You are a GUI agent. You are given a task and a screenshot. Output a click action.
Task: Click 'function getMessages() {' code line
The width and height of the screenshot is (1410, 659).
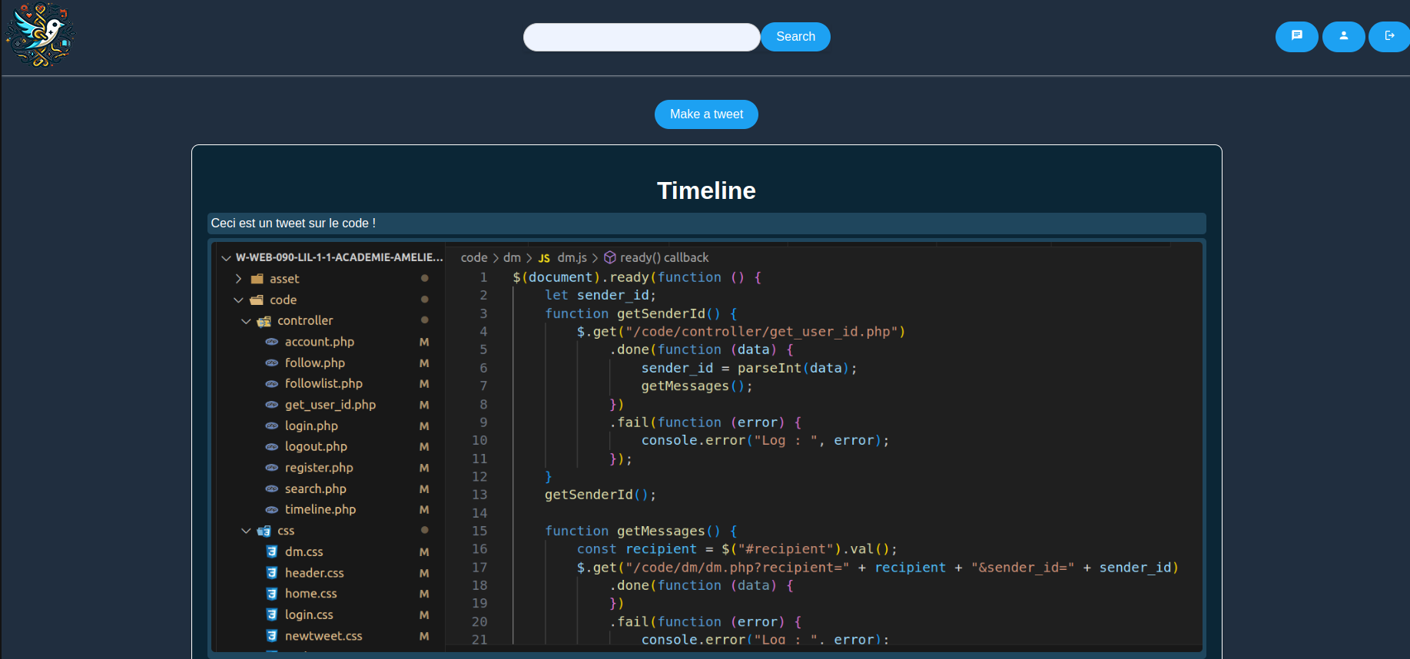click(641, 531)
